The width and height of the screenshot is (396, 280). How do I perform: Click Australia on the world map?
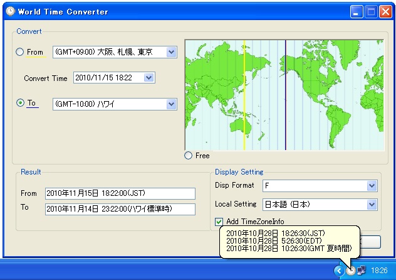coord(241,126)
